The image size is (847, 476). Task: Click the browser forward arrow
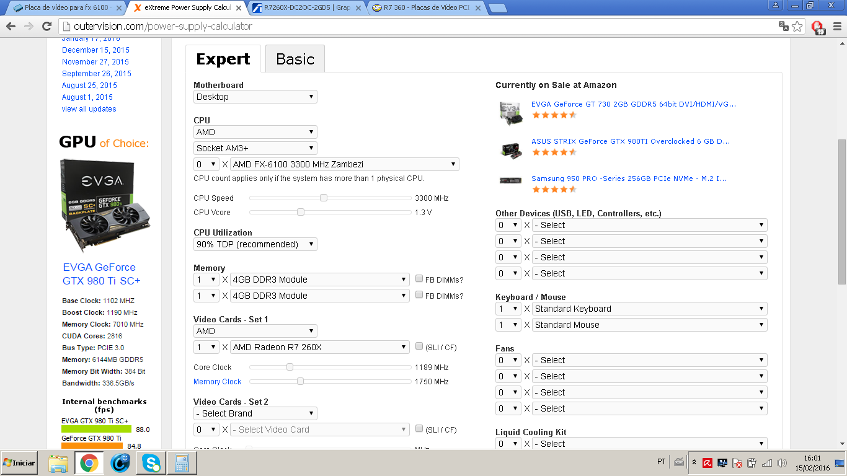(x=29, y=26)
